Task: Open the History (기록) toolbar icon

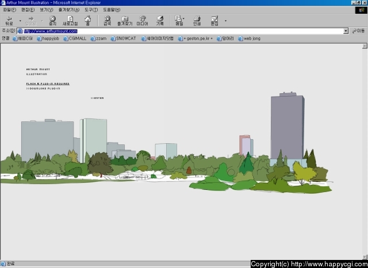Action: [x=160, y=21]
